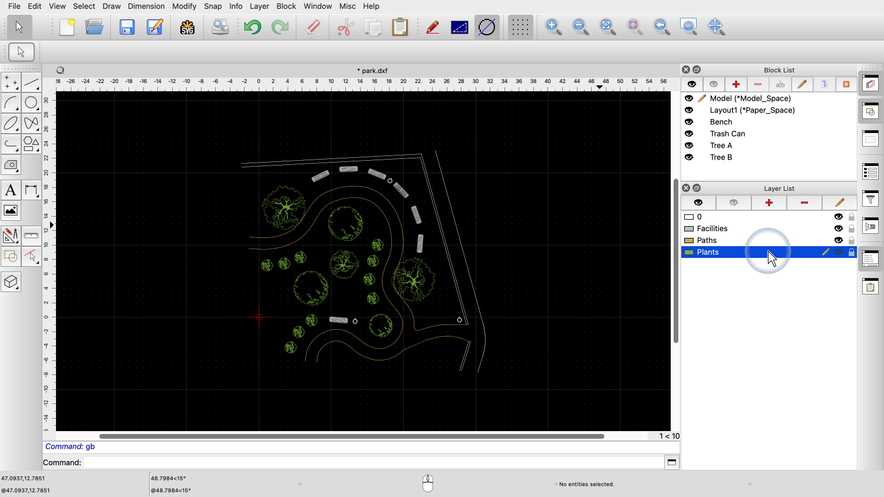Screen dimensions: 884x497
Task: Toggle the grid display button
Action: click(520, 27)
